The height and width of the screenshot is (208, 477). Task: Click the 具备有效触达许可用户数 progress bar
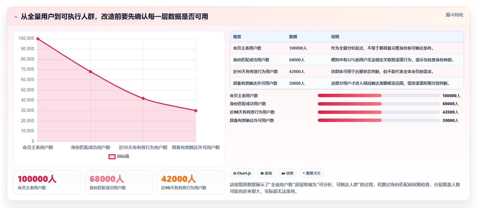click(x=379, y=120)
